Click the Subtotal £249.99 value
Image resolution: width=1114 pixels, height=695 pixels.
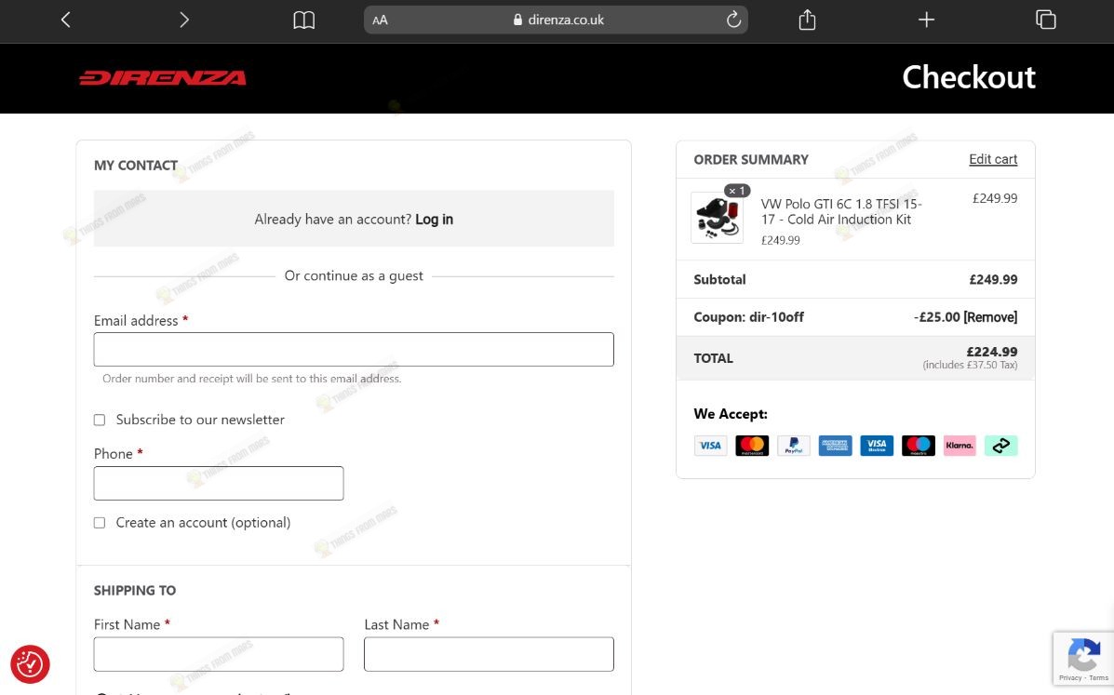993,280
